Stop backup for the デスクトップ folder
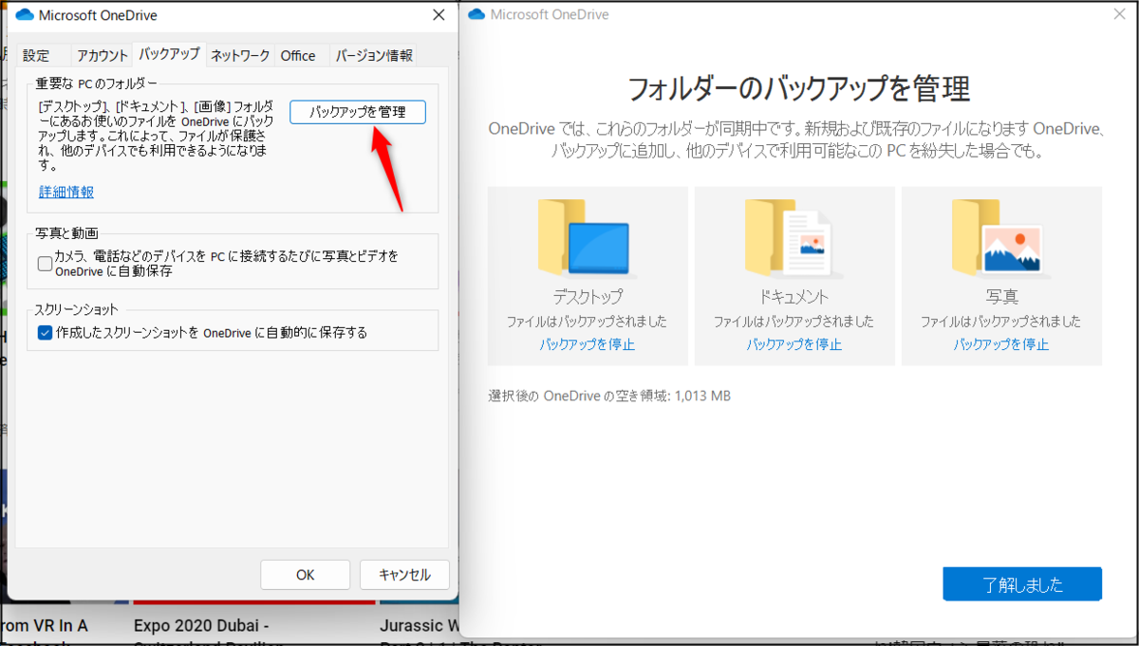The height and width of the screenshot is (646, 1139). tap(588, 344)
